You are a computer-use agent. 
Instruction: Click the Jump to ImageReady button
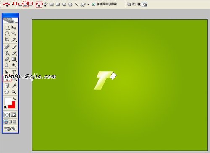(x=10, y=129)
